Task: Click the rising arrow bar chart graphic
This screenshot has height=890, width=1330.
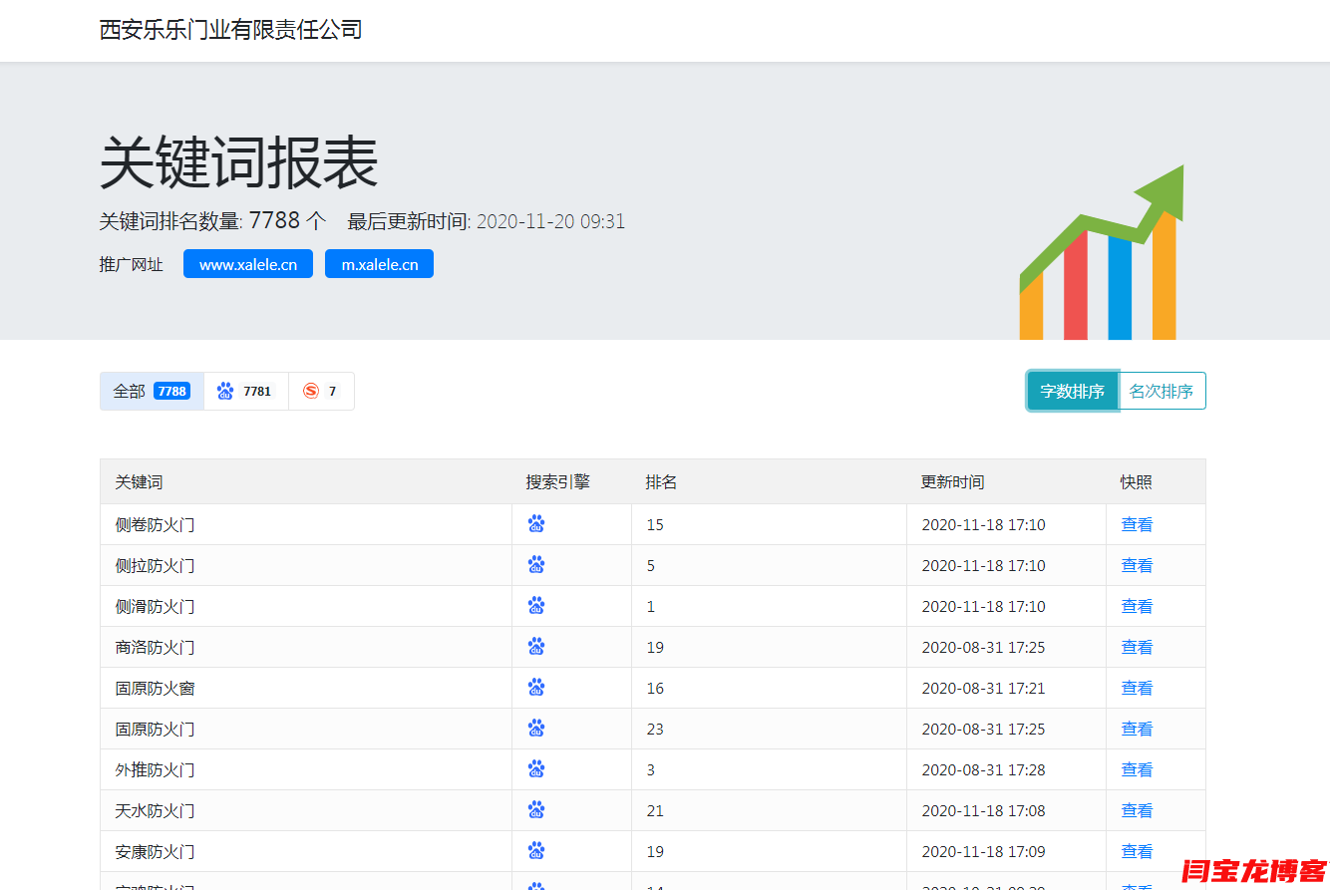Action: (x=1102, y=254)
